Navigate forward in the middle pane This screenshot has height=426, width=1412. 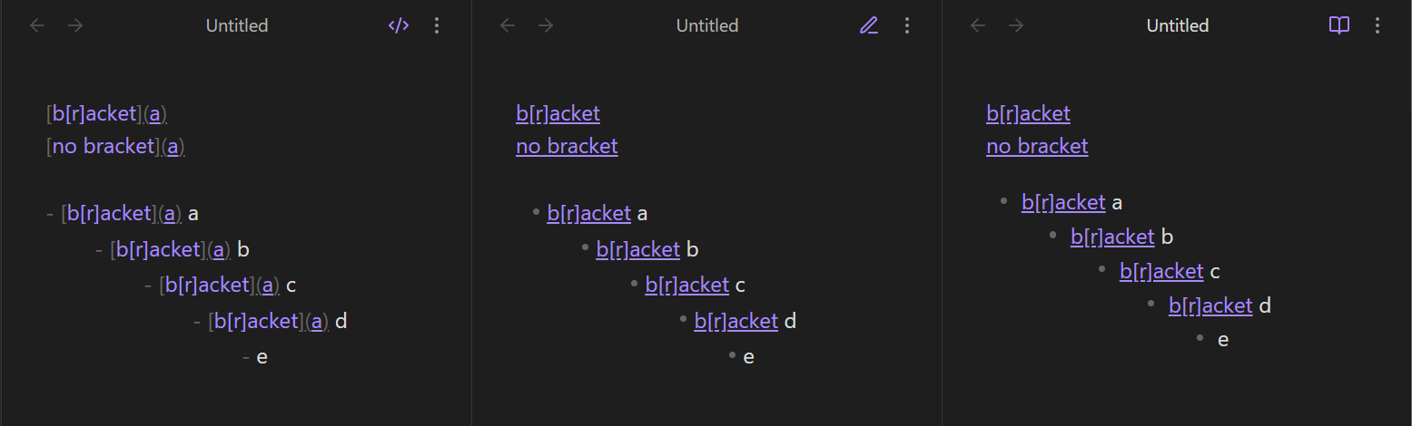546,25
